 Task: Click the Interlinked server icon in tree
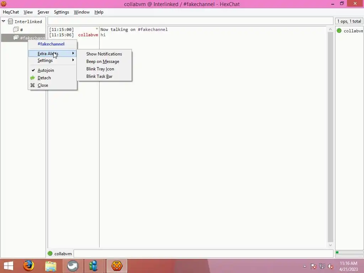point(10,21)
